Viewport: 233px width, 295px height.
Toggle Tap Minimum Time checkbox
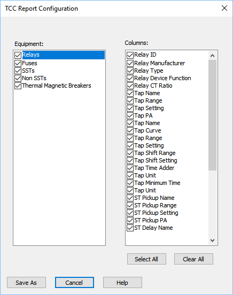point(130,183)
